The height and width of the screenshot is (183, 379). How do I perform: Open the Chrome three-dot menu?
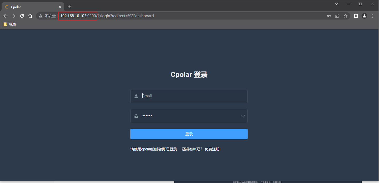click(373, 16)
